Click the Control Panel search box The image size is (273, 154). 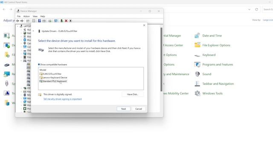[x=268, y=9]
